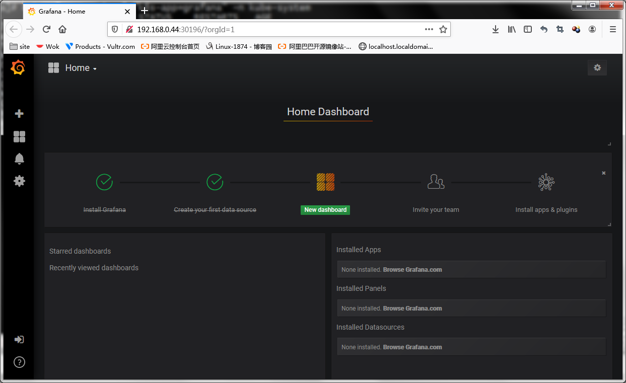Click the Installed Apps heading
626x383 pixels.
pyautogui.click(x=359, y=250)
